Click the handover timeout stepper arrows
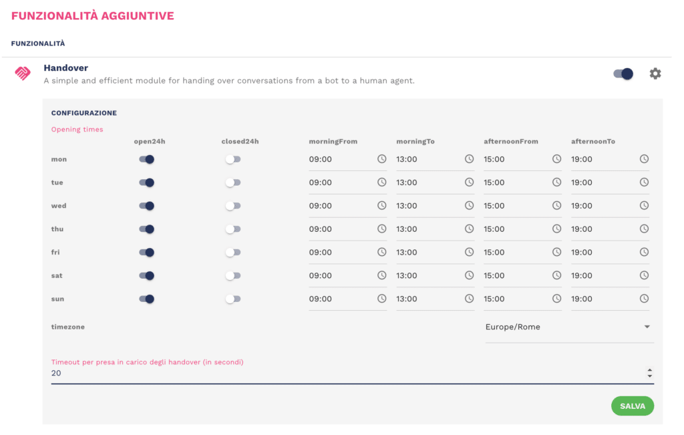 (x=649, y=373)
